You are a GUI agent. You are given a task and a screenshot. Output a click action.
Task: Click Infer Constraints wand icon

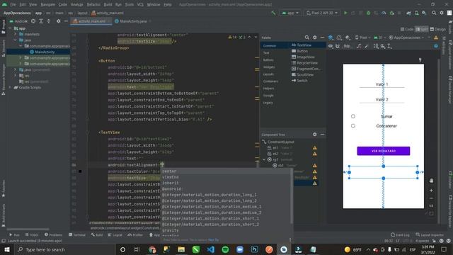(x=367, y=46)
